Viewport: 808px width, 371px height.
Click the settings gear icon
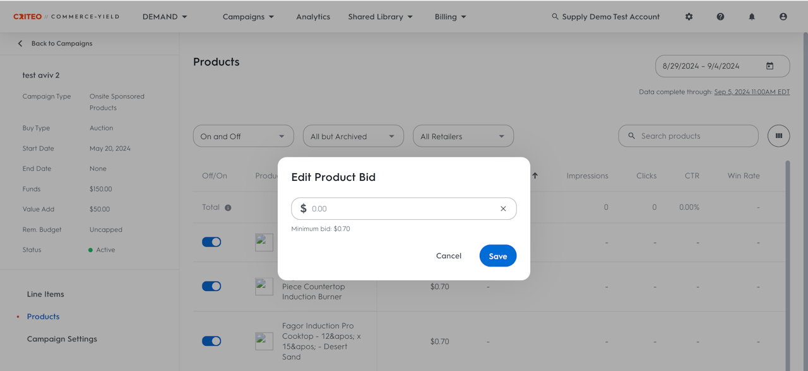[x=689, y=17]
